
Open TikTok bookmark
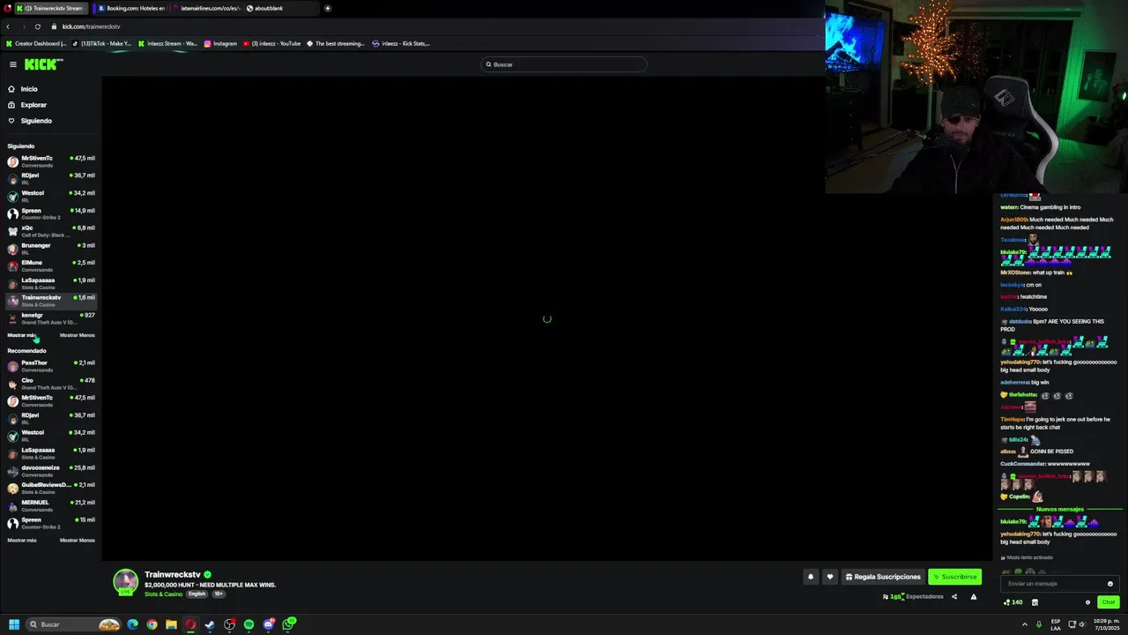[101, 43]
